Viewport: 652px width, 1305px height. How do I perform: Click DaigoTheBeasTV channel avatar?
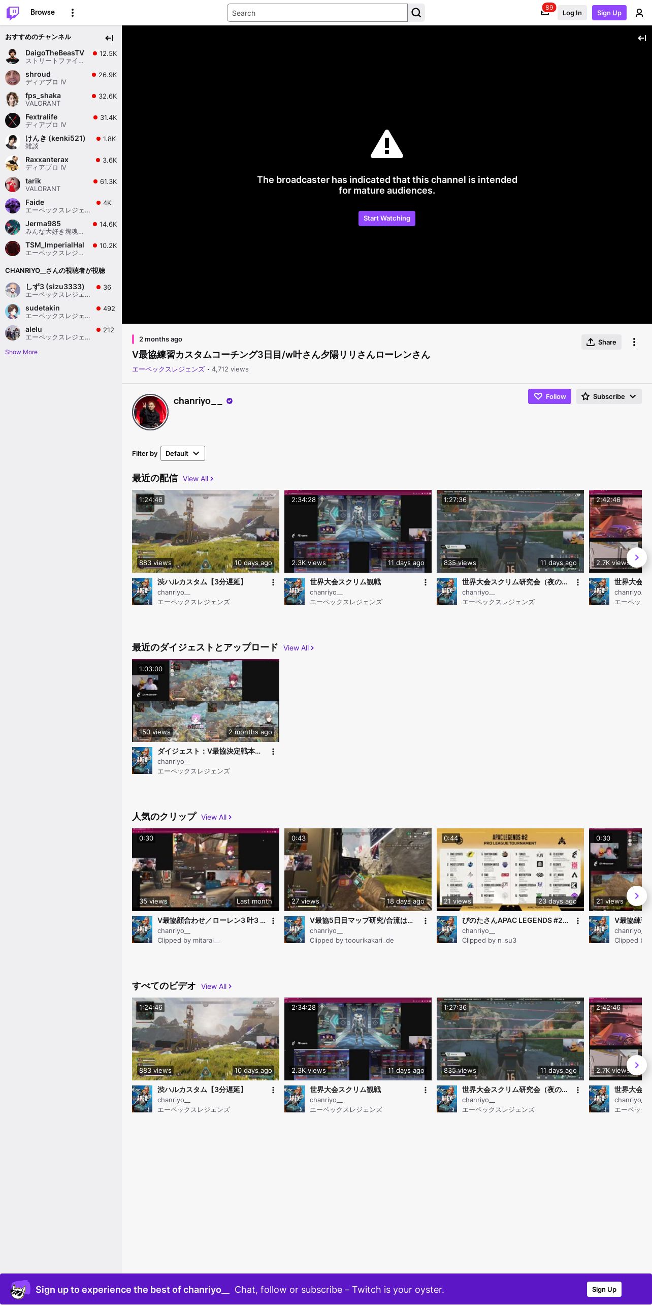coord(13,56)
